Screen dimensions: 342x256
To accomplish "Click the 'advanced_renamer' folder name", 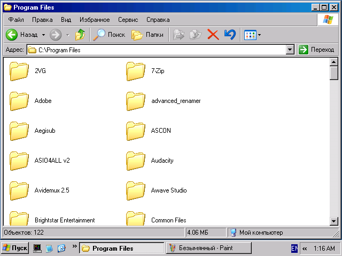I will (x=176, y=101).
